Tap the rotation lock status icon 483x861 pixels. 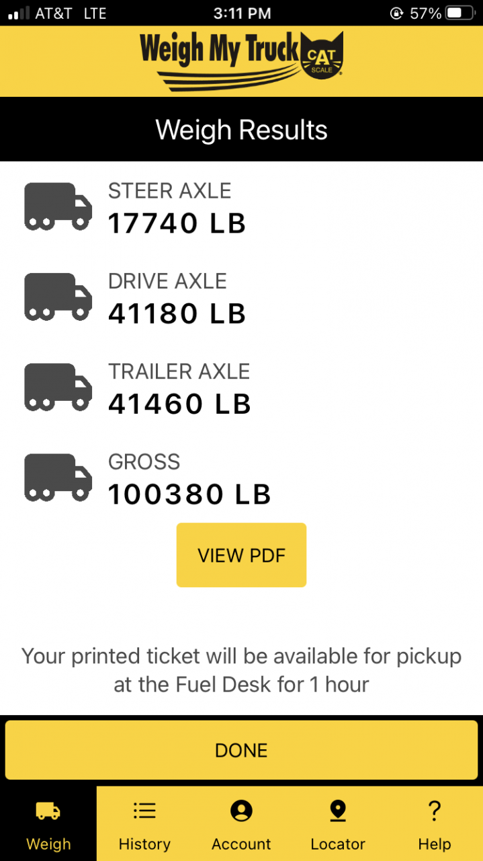tap(396, 13)
